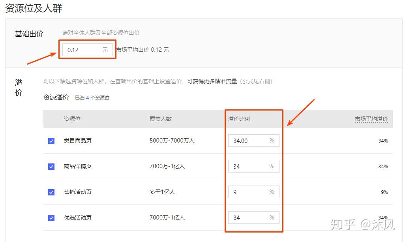The height and width of the screenshot is (242, 405).
Task: Click the 营销活动页 premium field showing 9
Action: pos(254,191)
